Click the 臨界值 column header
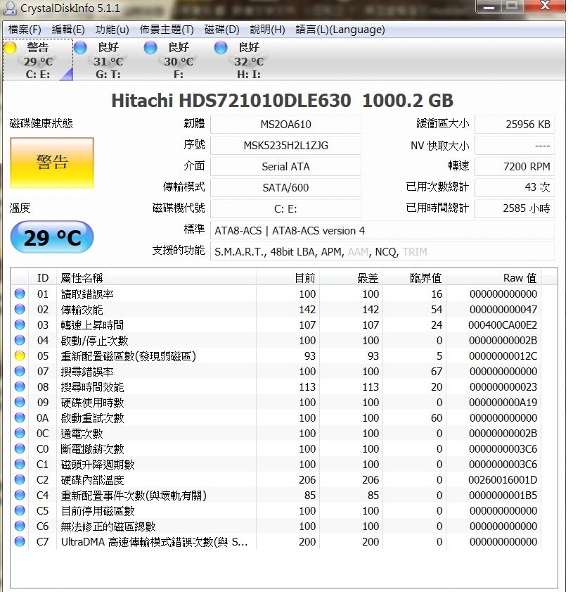Image resolution: width=573 pixels, height=592 pixels. click(x=415, y=278)
